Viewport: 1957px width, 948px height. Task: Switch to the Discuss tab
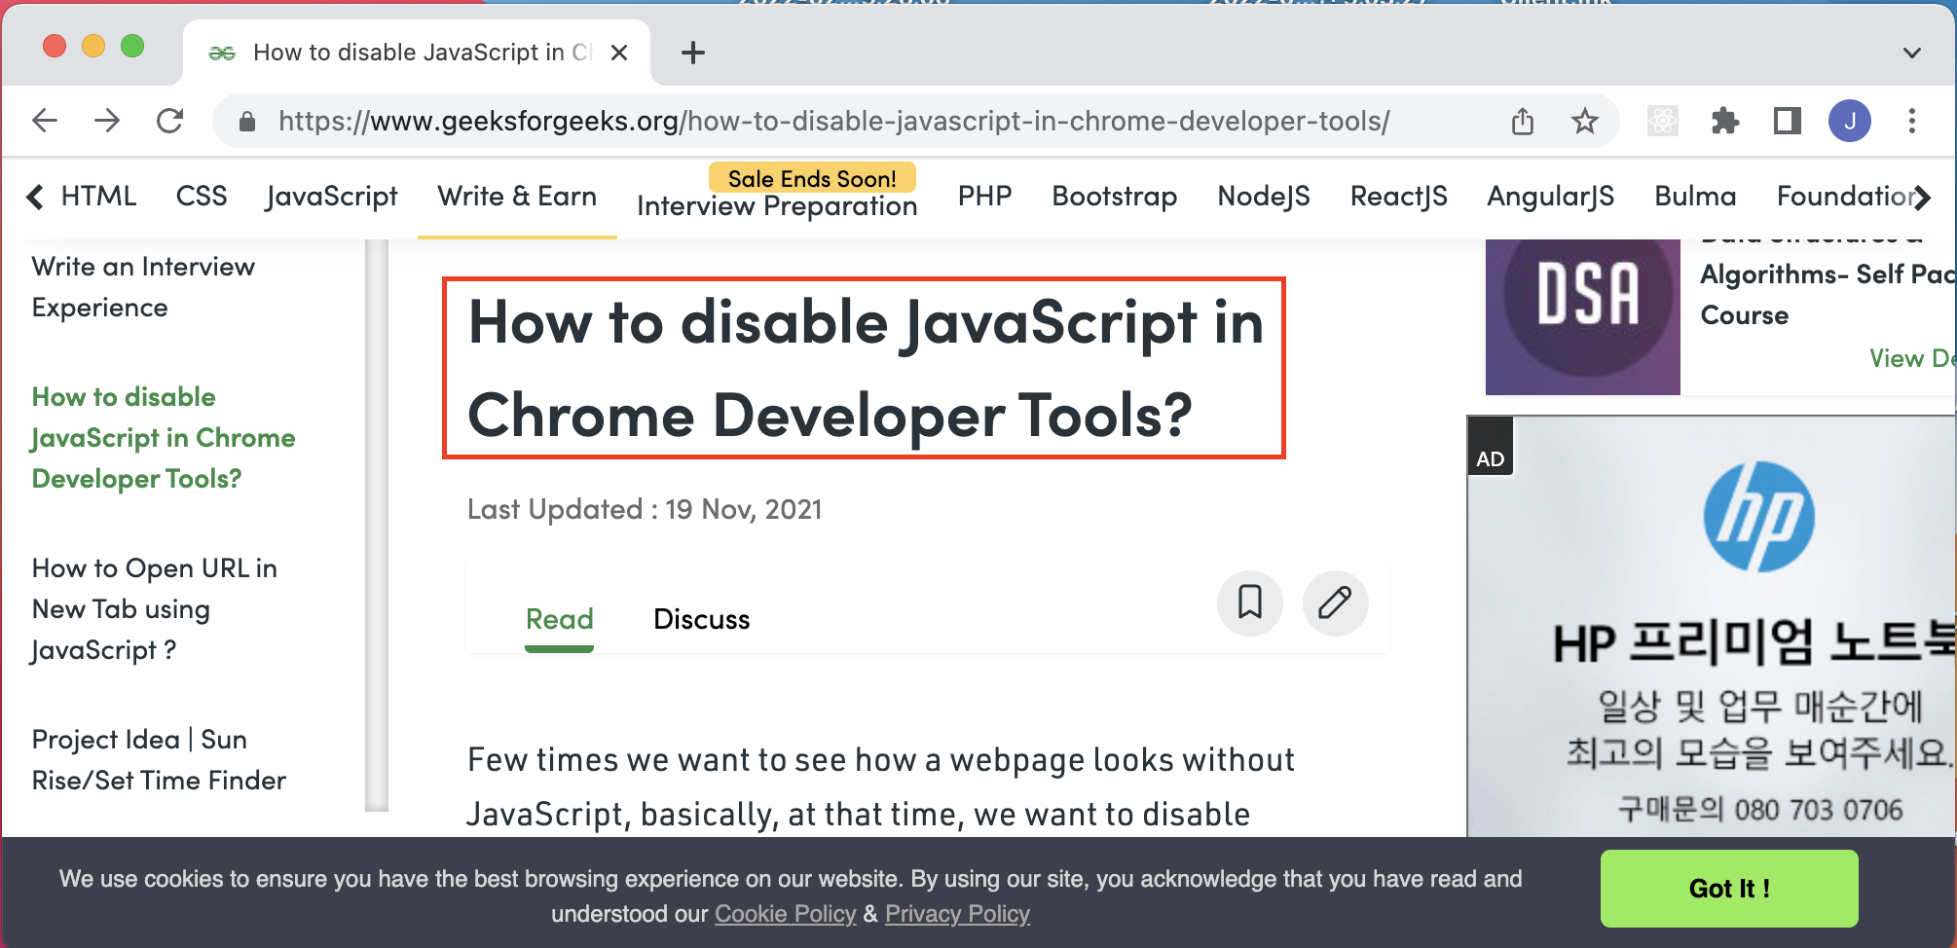pos(701,619)
